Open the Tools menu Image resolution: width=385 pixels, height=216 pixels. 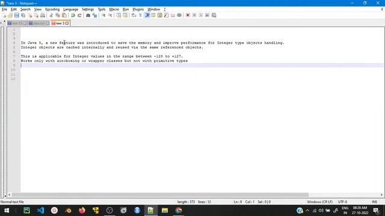102,10
